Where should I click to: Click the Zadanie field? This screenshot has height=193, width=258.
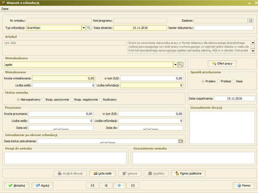pos(221,21)
